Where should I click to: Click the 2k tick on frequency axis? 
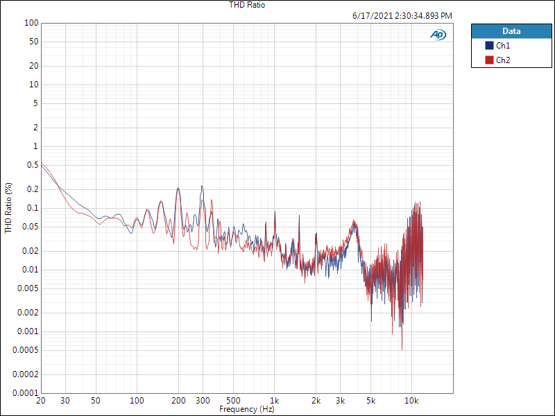316,401
